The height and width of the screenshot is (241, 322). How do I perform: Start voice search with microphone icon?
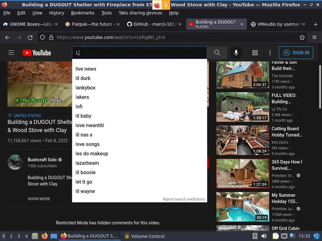click(236, 53)
